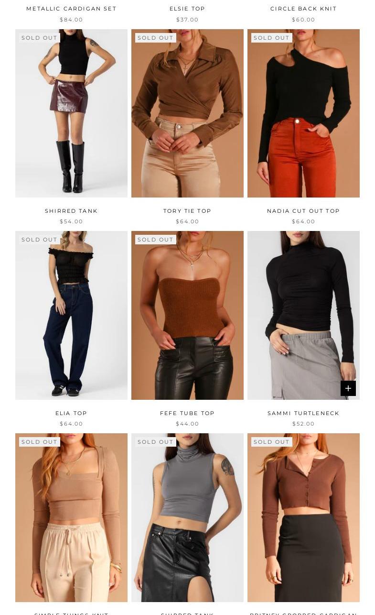The image size is (375, 615).
Task: Open the Elsie Top product link
Action: click(187, 9)
